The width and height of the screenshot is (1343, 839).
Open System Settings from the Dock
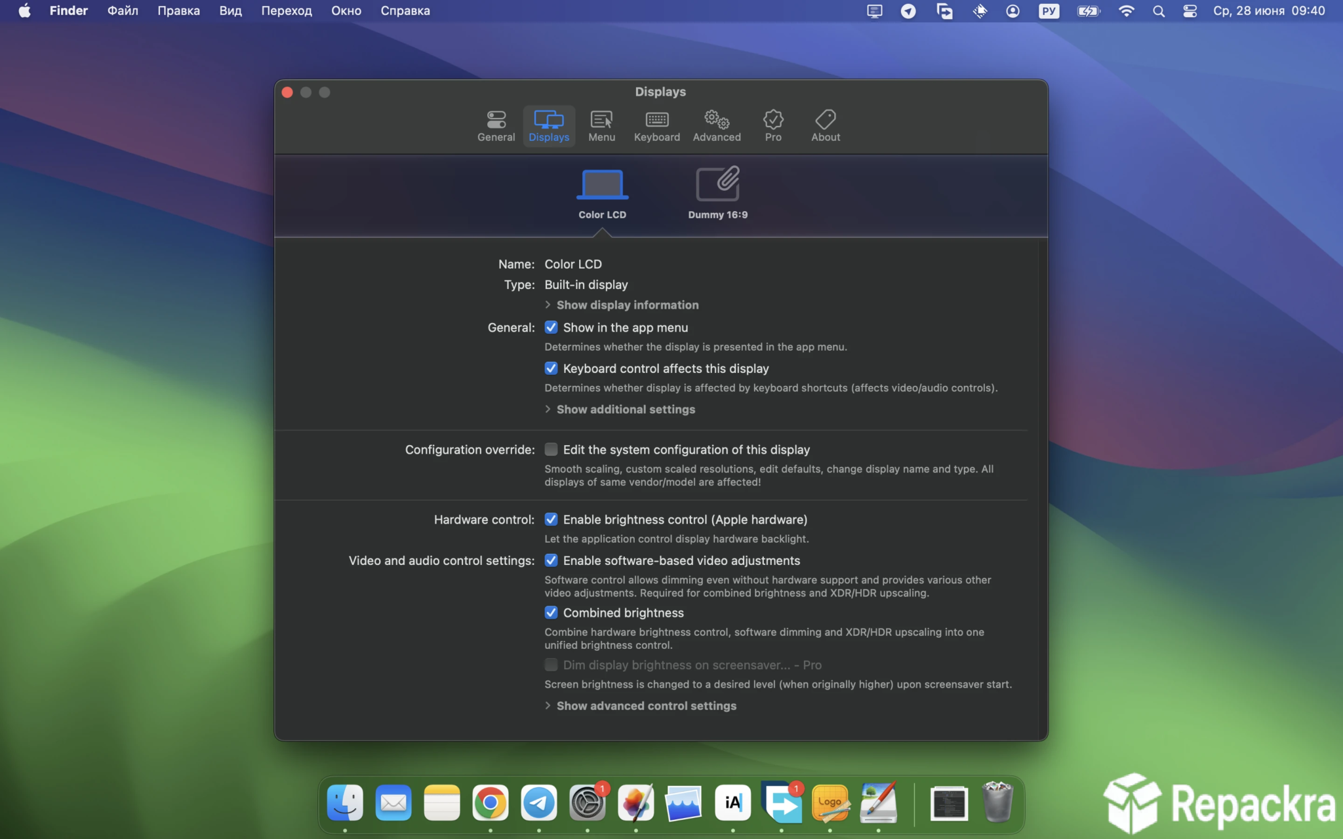pyautogui.click(x=588, y=802)
